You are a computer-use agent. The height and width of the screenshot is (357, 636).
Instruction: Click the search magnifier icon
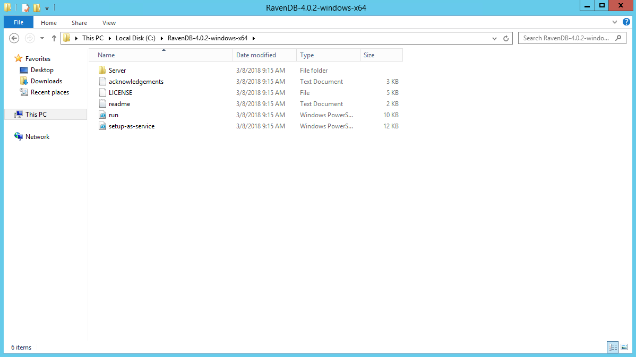(x=618, y=38)
